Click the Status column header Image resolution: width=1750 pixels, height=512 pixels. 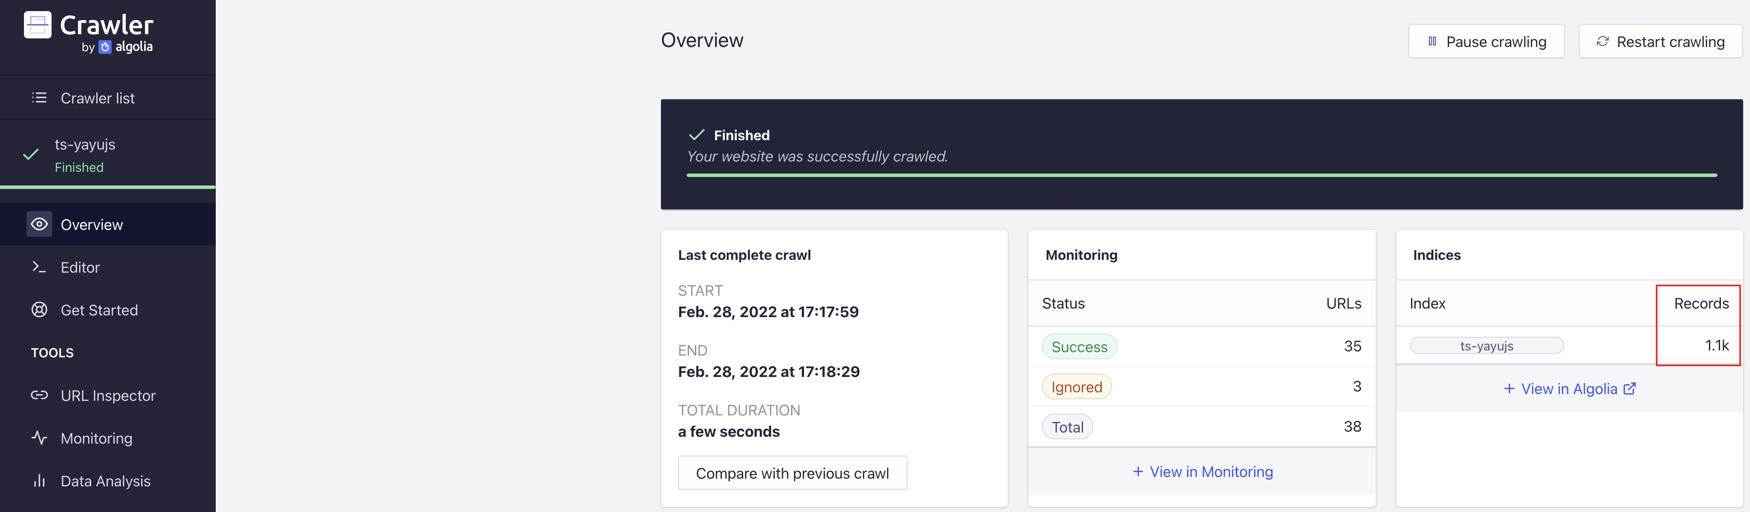[1063, 303]
